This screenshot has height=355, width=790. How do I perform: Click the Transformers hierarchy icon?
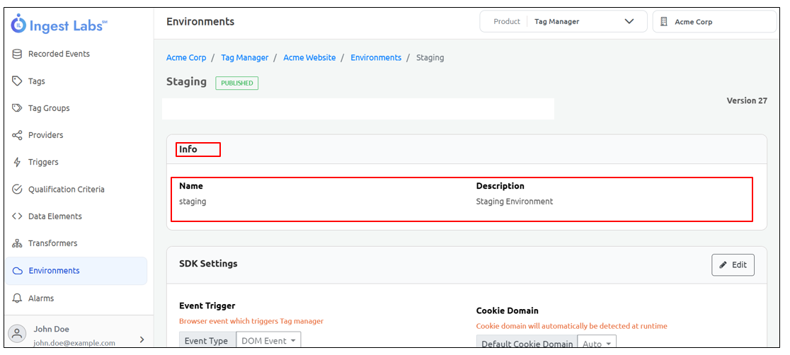[18, 243]
